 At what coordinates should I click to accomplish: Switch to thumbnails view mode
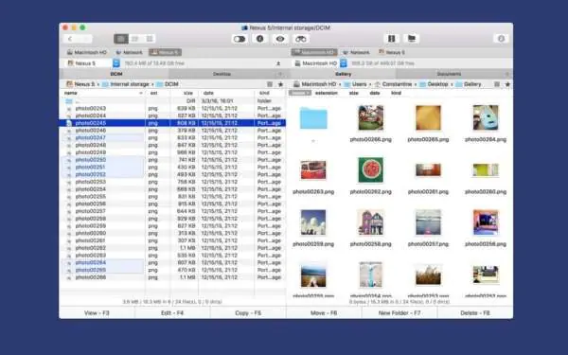150,39
